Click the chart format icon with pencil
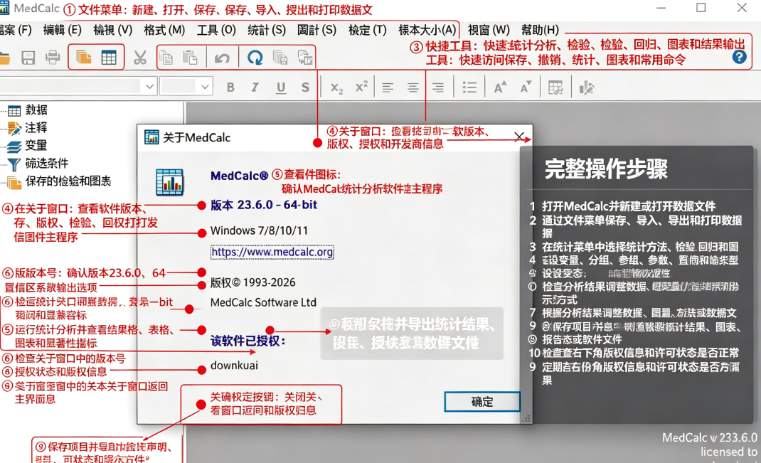The width and height of the screenshot is (761, 463). (x=586, y=88)
